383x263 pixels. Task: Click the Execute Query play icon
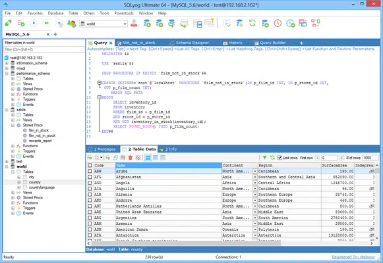(34, 23)
